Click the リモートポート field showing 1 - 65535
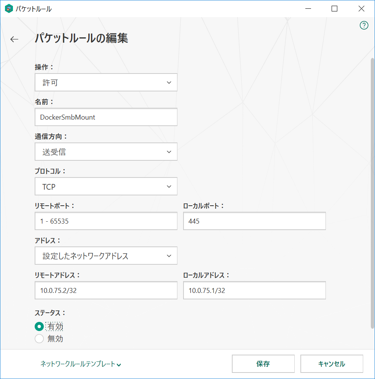Image resolution: width=375 pixels, height=379 pixels. 106,221
